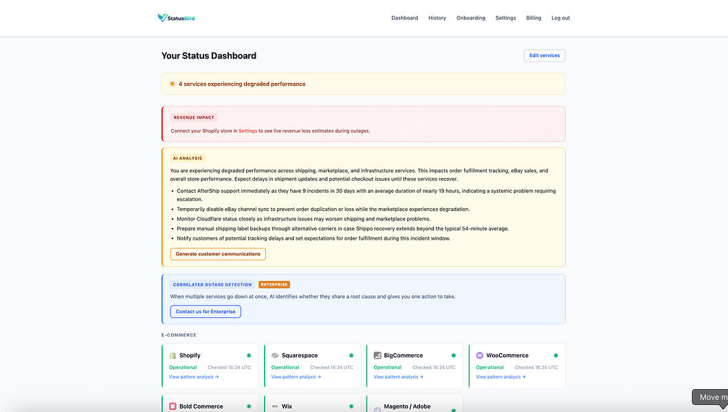This screenshot has width=728, height=412.
Task: Click BigCommerce's green status dot
Action: coord(454,356)
